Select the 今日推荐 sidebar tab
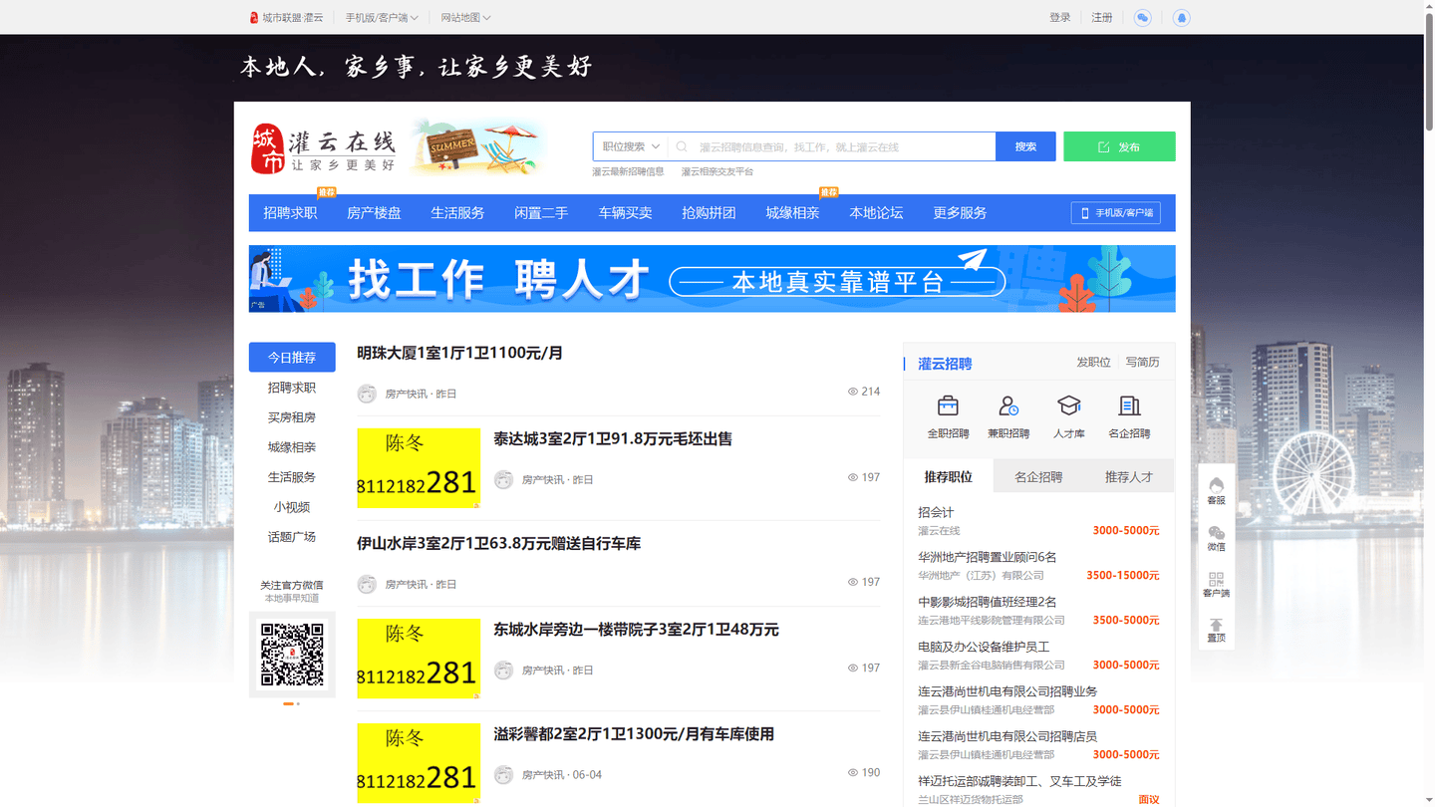The height and width of the screenshot is (807, 1435). (292, 358)
